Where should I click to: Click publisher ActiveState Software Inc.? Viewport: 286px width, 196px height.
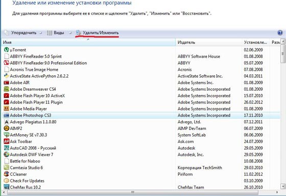pos(200,76)
